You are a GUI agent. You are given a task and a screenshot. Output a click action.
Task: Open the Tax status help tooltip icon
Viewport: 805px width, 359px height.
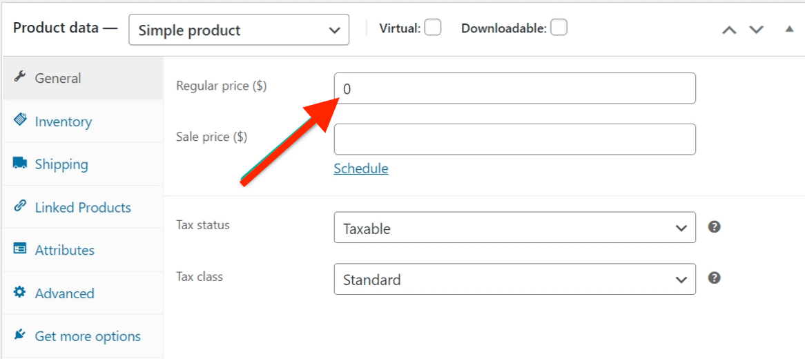[715, 226]
